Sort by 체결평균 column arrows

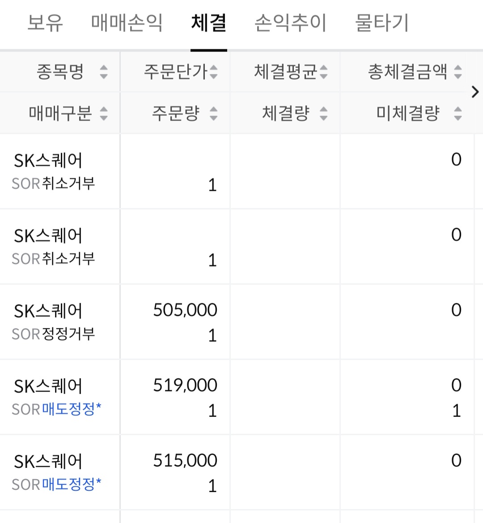[323, 72]
